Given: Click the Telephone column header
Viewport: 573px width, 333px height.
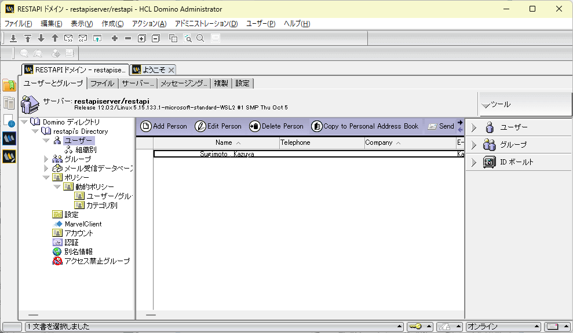Looking at the screenshot, I should [322, 143].
